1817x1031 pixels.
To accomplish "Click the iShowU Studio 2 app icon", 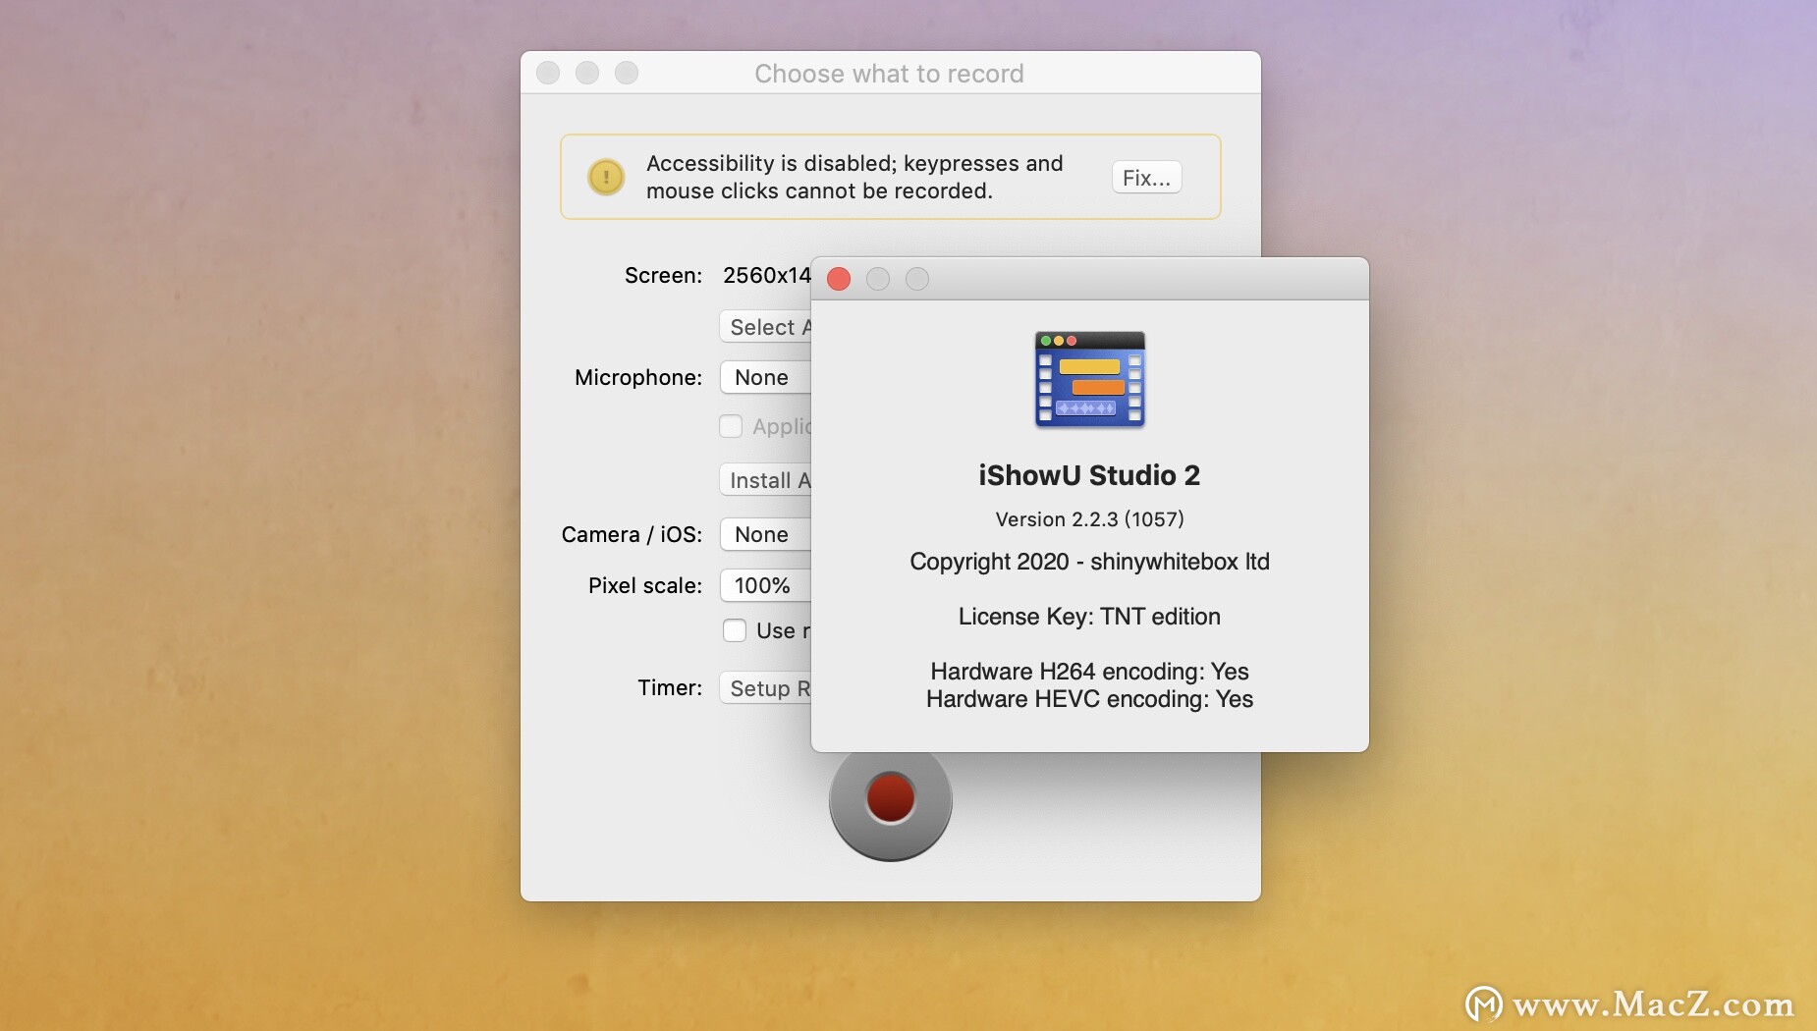I will click(x=1089, y=381).
